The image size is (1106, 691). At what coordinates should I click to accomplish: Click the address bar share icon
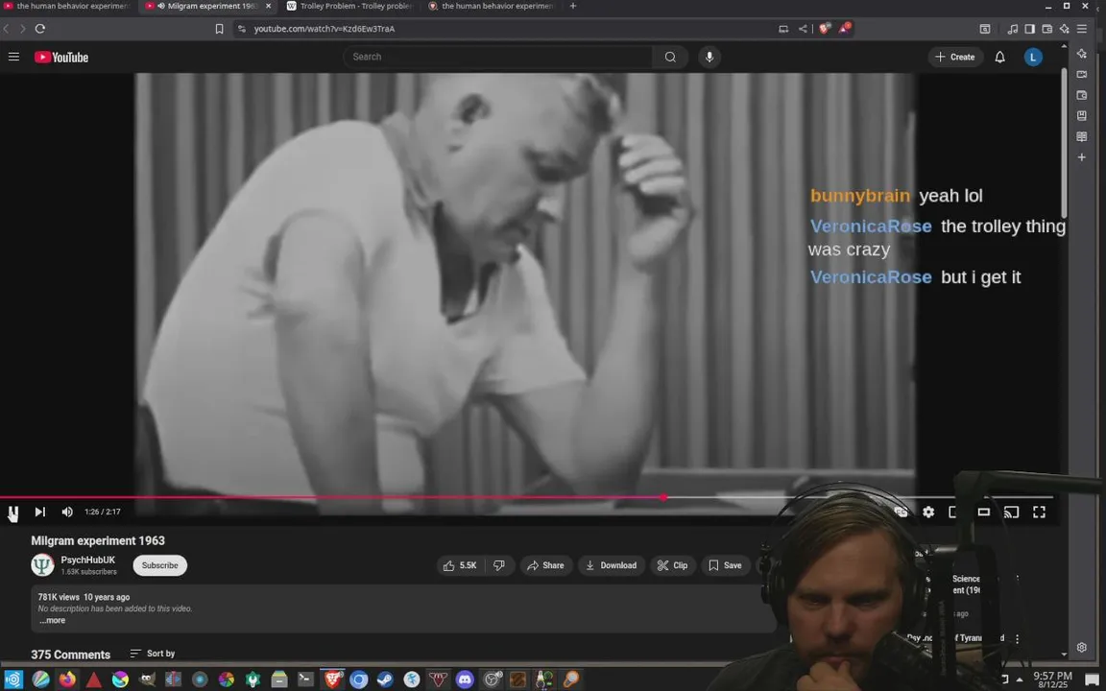[803, 29]
